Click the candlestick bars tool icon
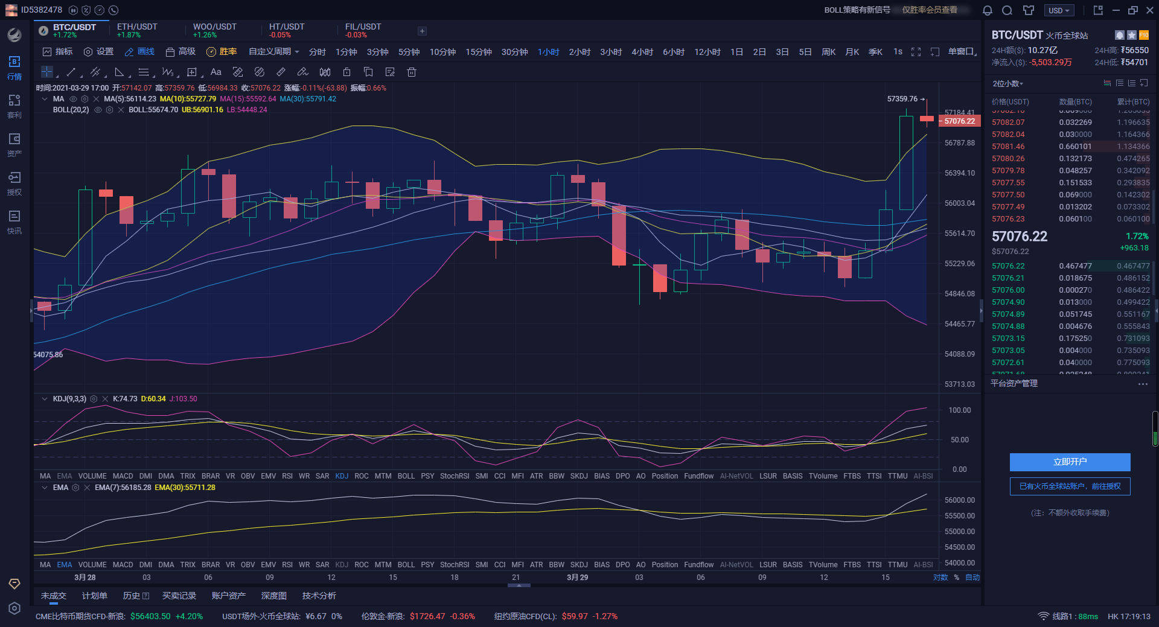 [325, 72]
